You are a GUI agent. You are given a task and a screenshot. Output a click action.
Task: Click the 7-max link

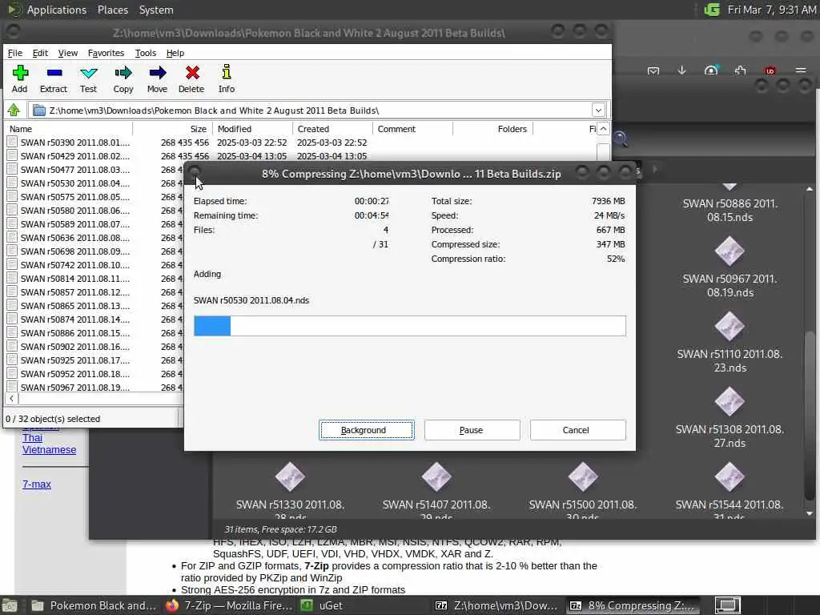[x=37, y=484]
